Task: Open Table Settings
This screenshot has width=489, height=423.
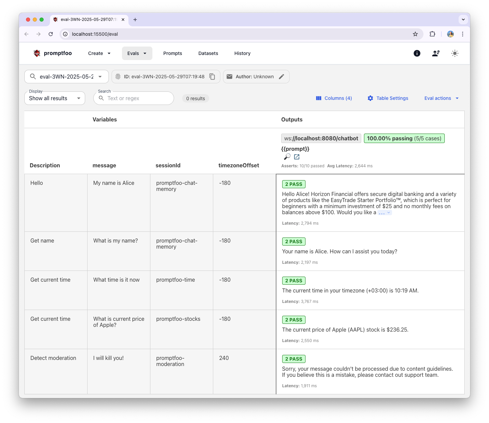Action: [388, 98]
